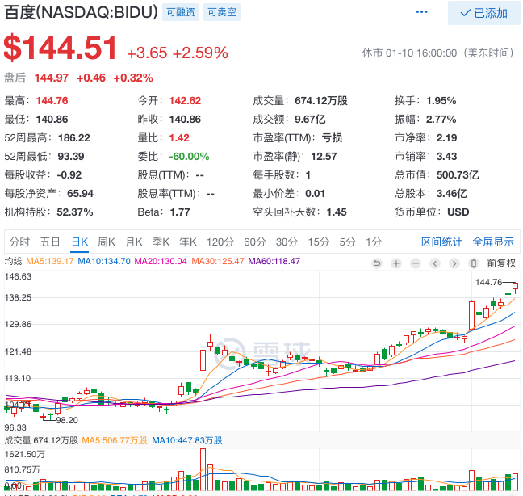
Task: Click the MA10:134.70 moving average label
Action: pos(104,261)
